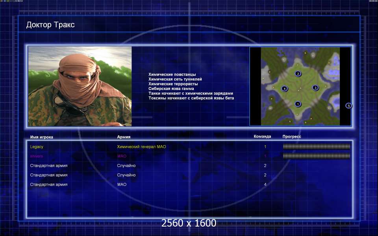The image size is (378, 236).
Task: Click shivers' loading progress bar
Action: [316, 156]
